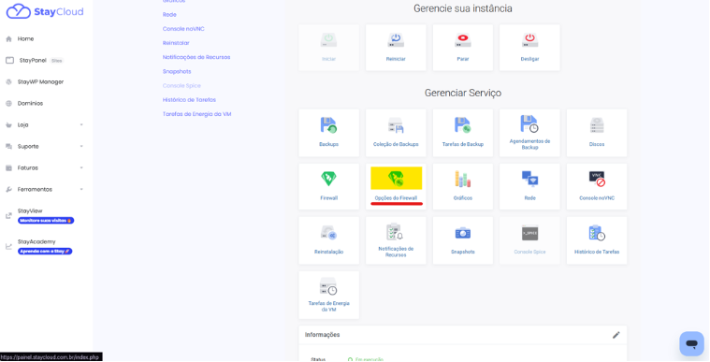710x362 pixels.
Task: Click the StayPanel window icon
Action: click(9, 60)
